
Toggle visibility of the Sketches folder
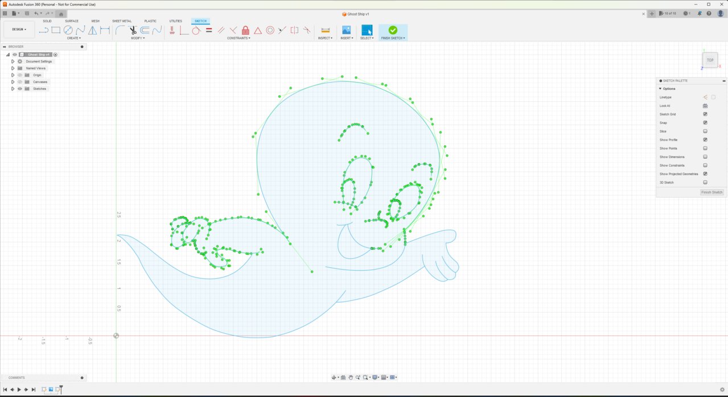tap(20, 89)
